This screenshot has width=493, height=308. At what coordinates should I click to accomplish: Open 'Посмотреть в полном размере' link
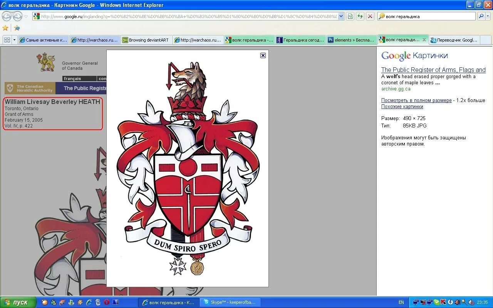click(x=416, y=100)
